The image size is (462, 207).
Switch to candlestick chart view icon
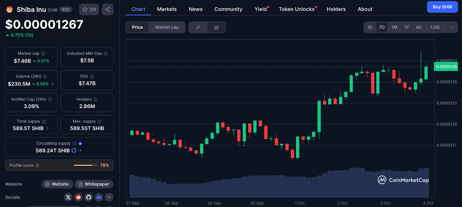tap(216, 27)
